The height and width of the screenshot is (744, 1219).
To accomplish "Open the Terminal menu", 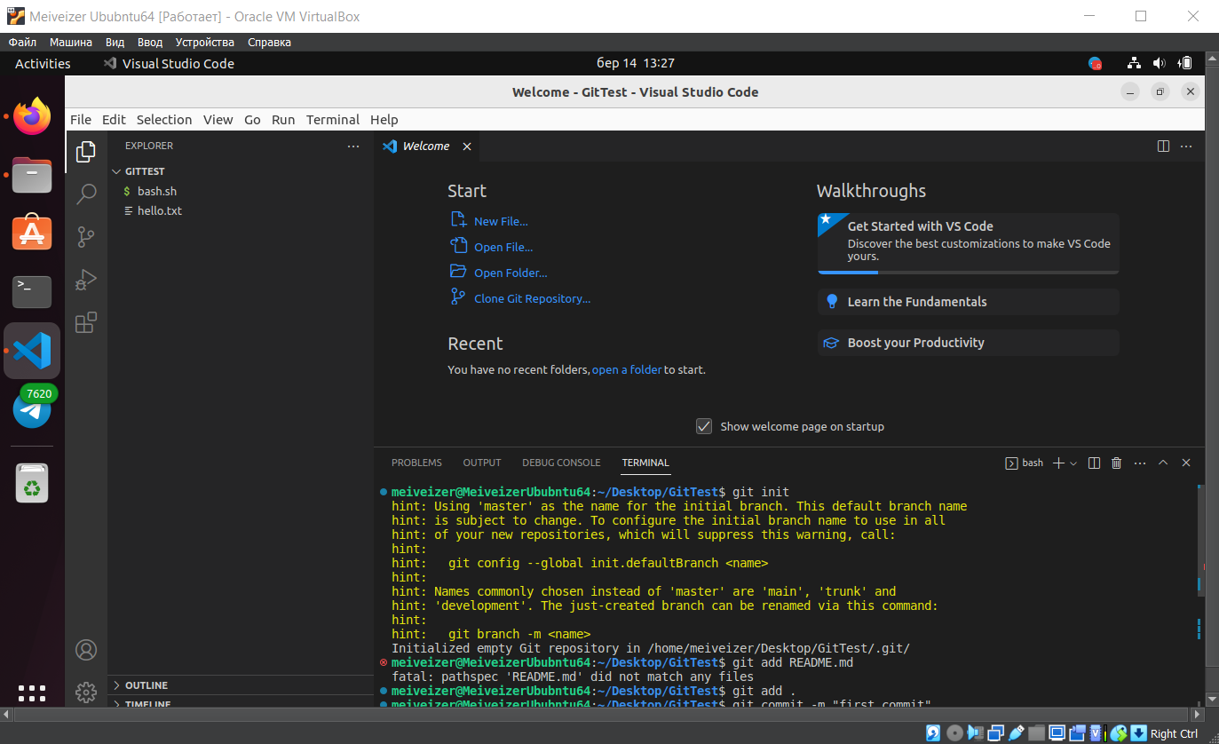I will tap(332, 119).
